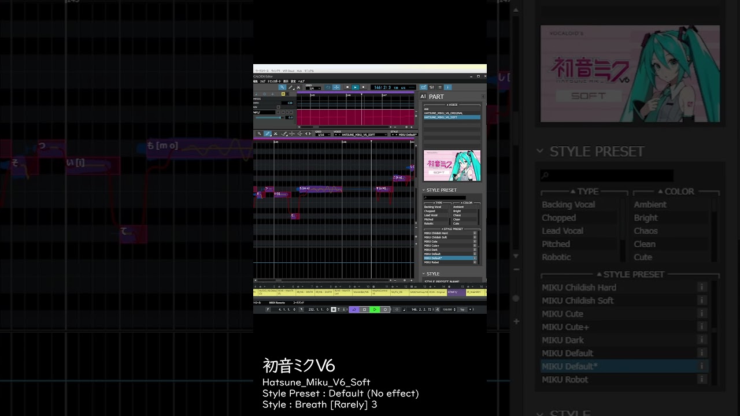Start playback with VOCALOID6 play button
740x416 pixels.
(356, 87)
